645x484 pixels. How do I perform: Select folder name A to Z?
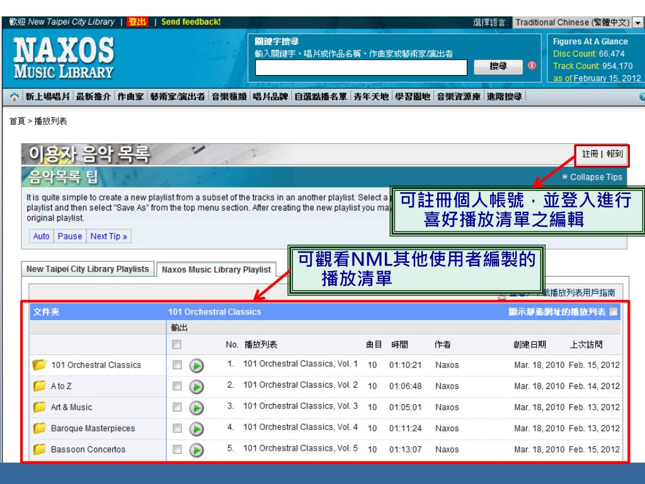tap(61, 386)
